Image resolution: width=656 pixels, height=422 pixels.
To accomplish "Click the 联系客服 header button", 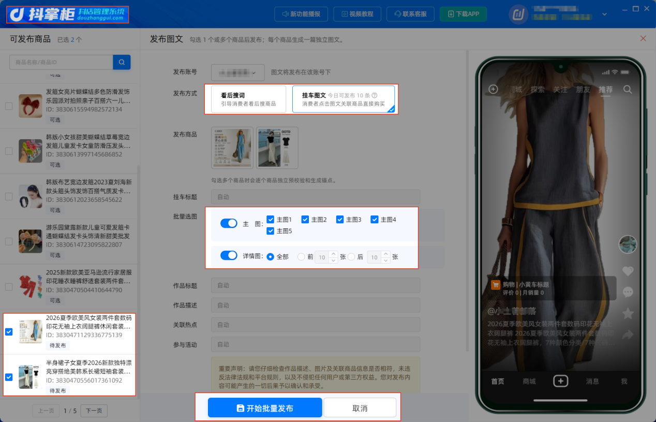I will click(x=410, y=14).
